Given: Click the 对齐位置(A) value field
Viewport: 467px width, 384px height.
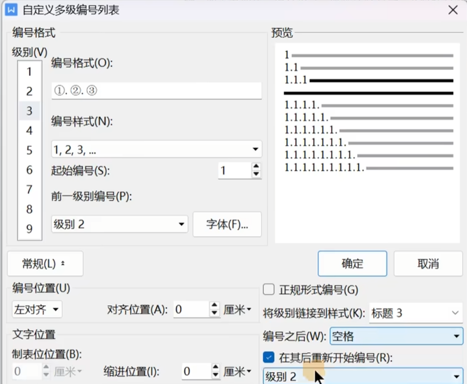Looking at the screenshot, I should 191,310.
